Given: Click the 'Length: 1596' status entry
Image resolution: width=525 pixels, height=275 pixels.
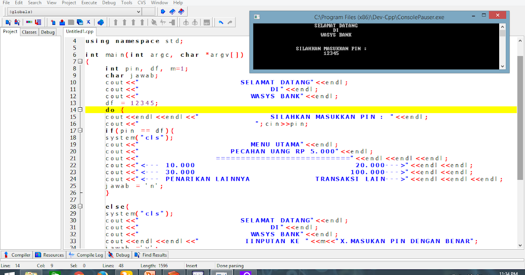Looking at the screenshot, I should pyautogui.click(x=154, y=266).
